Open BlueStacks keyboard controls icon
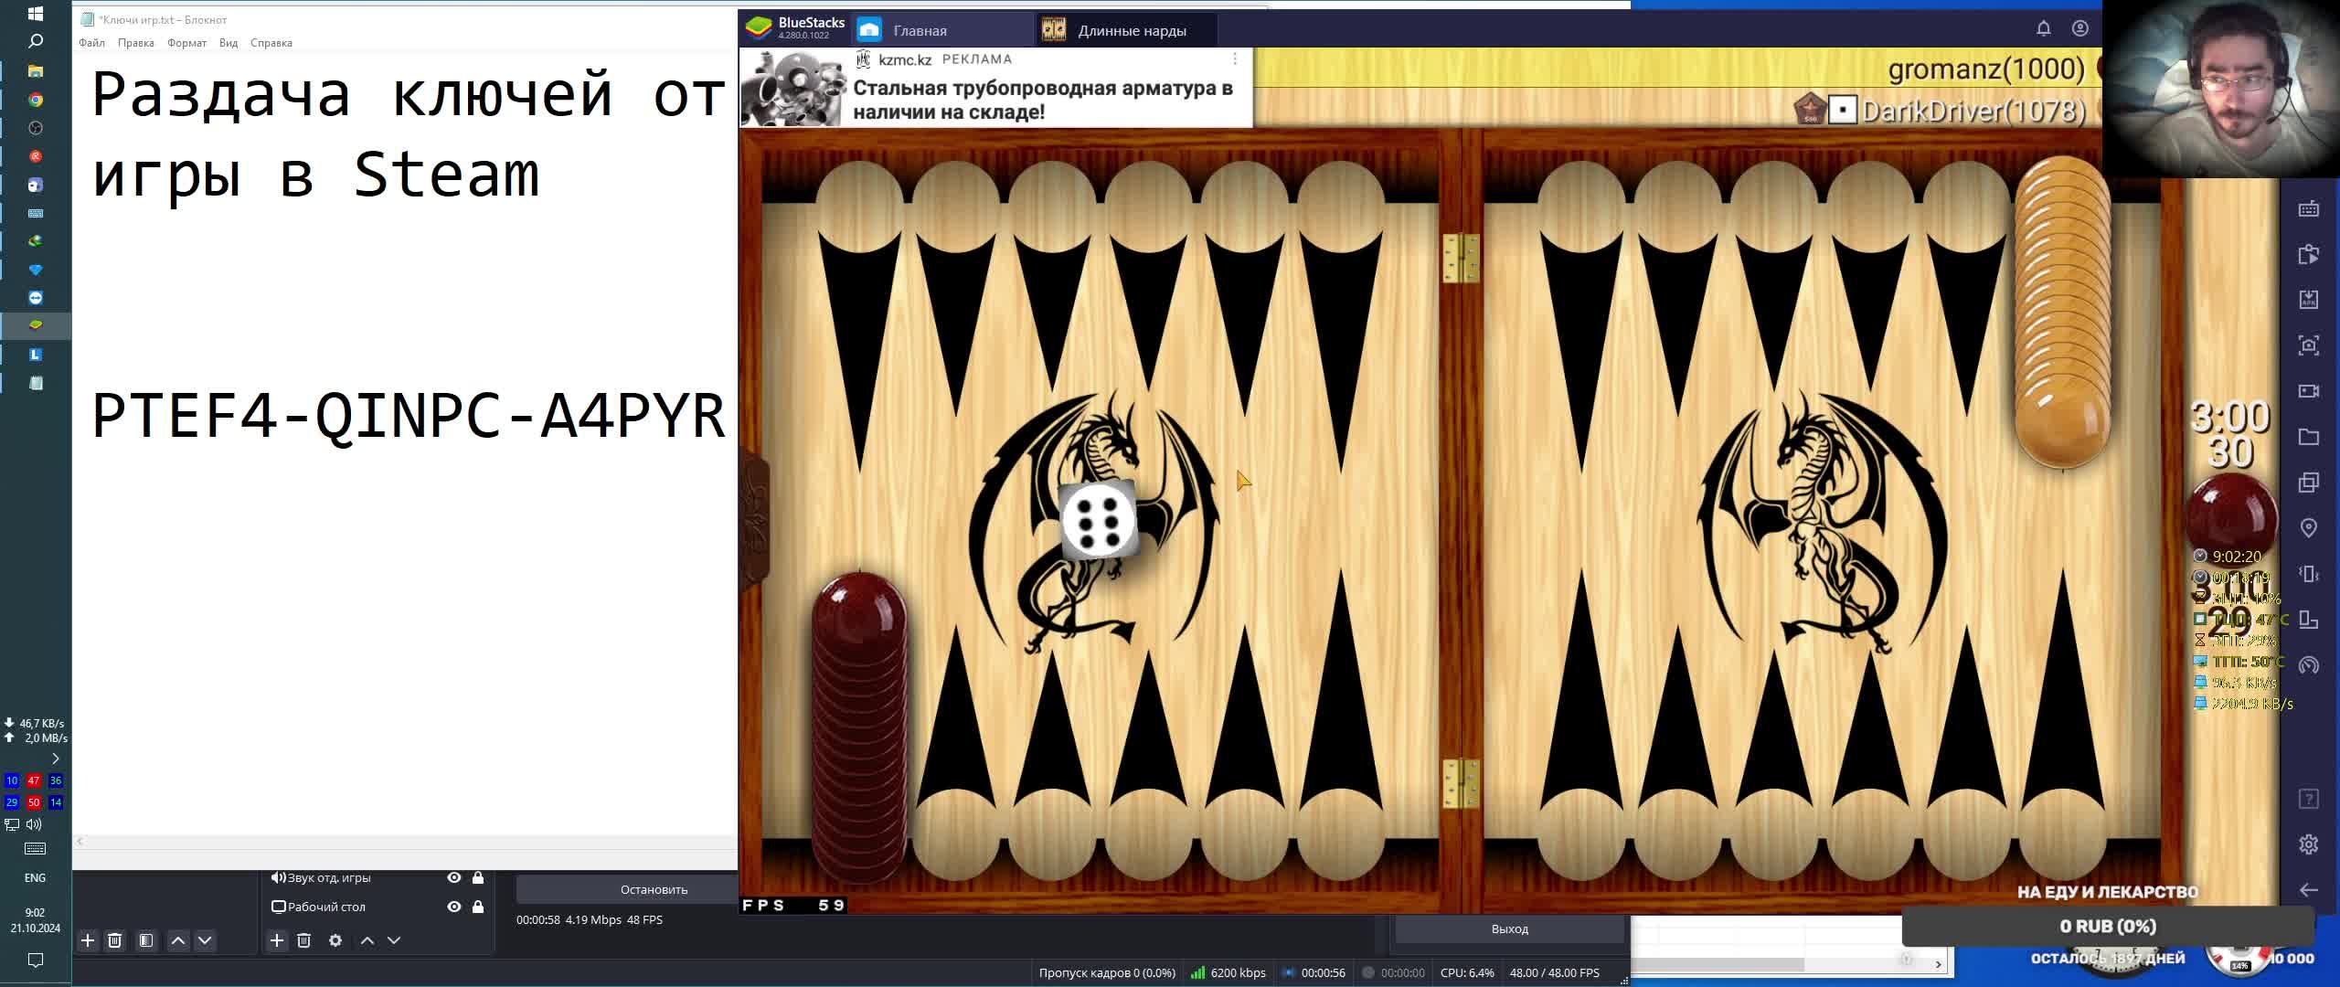This screenshot has height=987, width=2340. point(2308,209)
